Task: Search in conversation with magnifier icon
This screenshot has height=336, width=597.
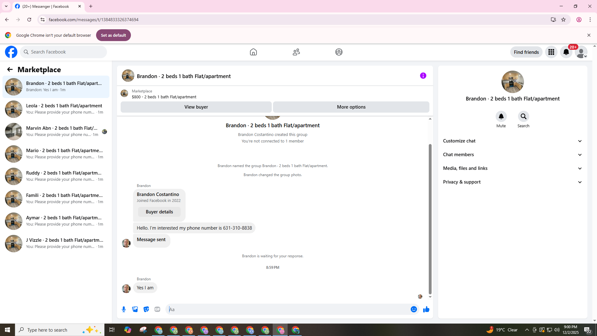Action: tap(523, 116)
